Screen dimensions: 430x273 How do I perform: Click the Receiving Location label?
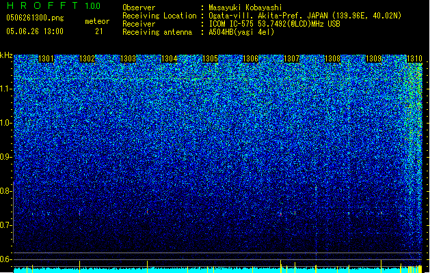pyautogui.click(x=159, y=16)
